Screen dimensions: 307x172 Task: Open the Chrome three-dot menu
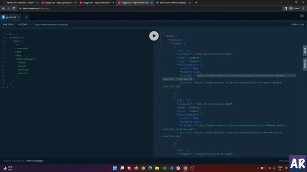tap(304, 9)
